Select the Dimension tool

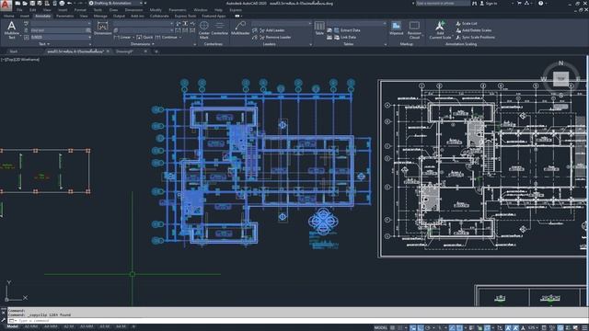coord(102,29)
